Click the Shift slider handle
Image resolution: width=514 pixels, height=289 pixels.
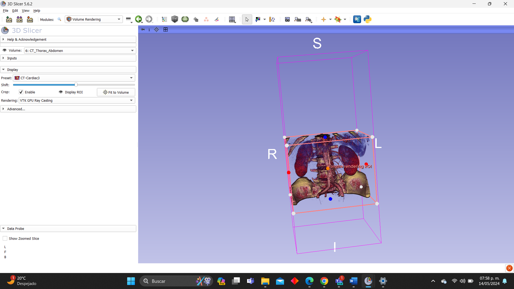(x=76, y=85)
